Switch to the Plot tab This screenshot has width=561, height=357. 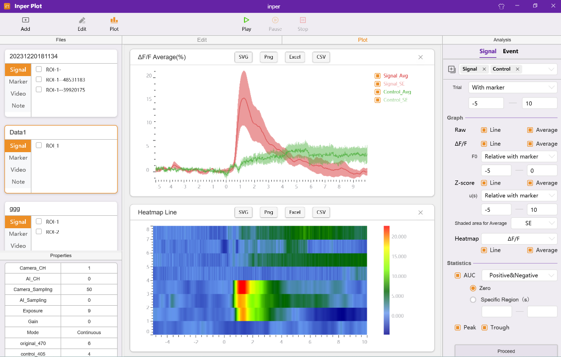[362, 40]
